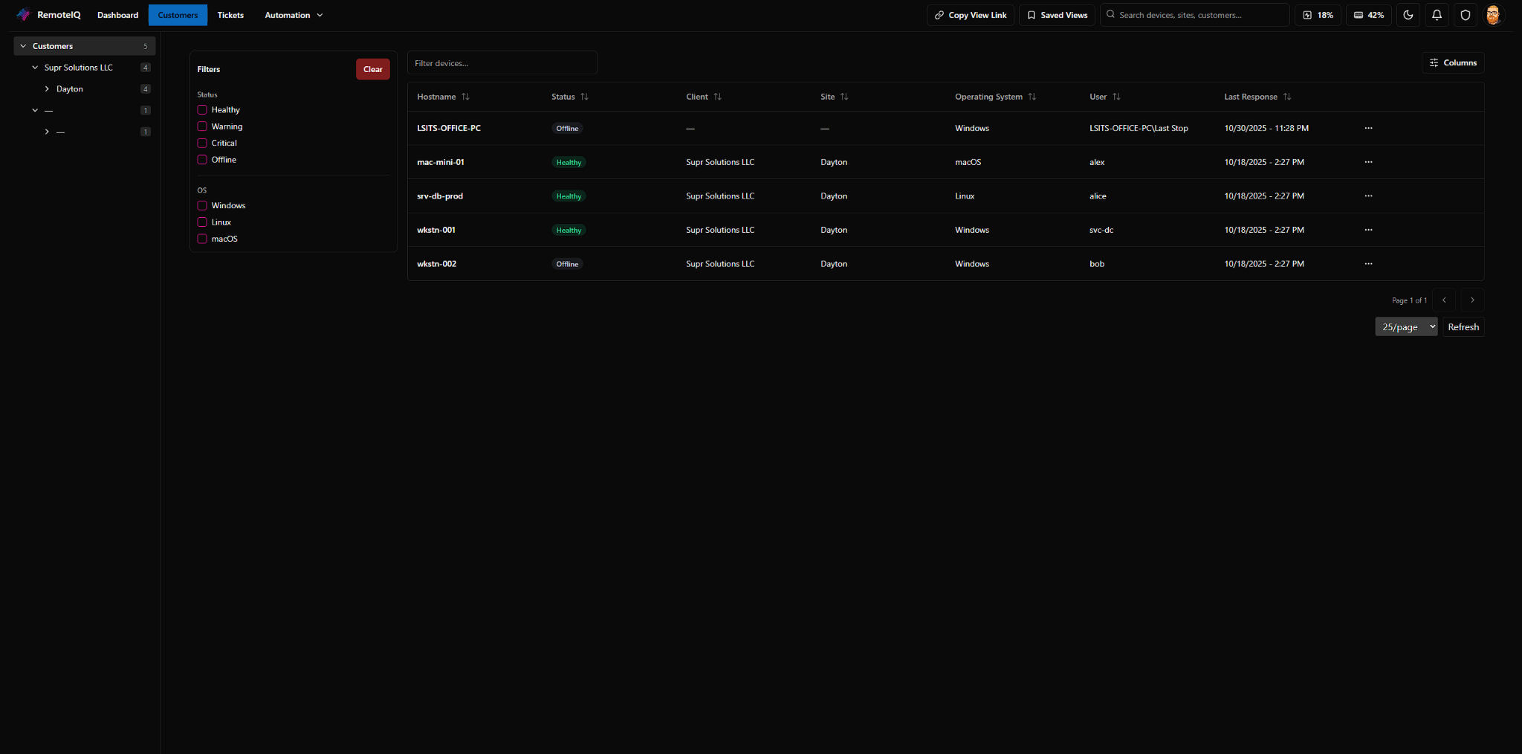Viewport: 1522px width, 754px height.
Task: Click the shield security icon
Action: [x=1465, y=15]
